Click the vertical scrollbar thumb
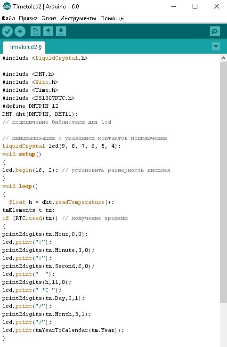227x347 pixels. pos(223,183)
